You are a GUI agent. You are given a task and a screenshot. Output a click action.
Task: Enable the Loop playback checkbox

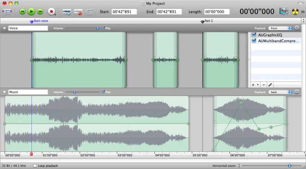tap(35, 166)
